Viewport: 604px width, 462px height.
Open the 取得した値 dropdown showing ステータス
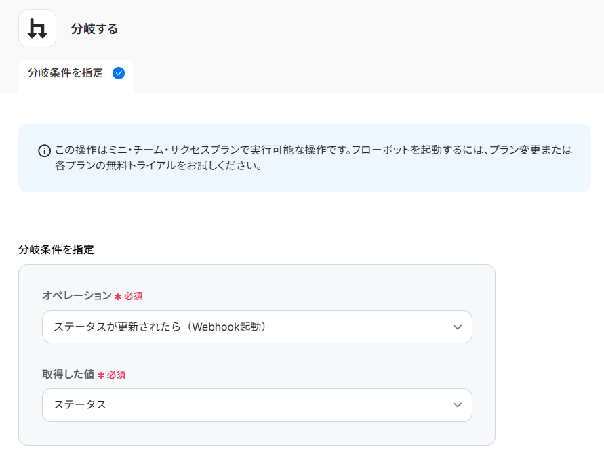[x=257, y=405]
